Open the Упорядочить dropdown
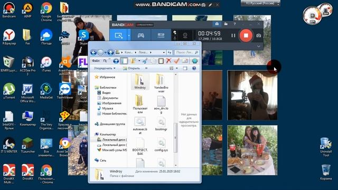The width and height of the screenshot is (338, 190). click(105, 68)
